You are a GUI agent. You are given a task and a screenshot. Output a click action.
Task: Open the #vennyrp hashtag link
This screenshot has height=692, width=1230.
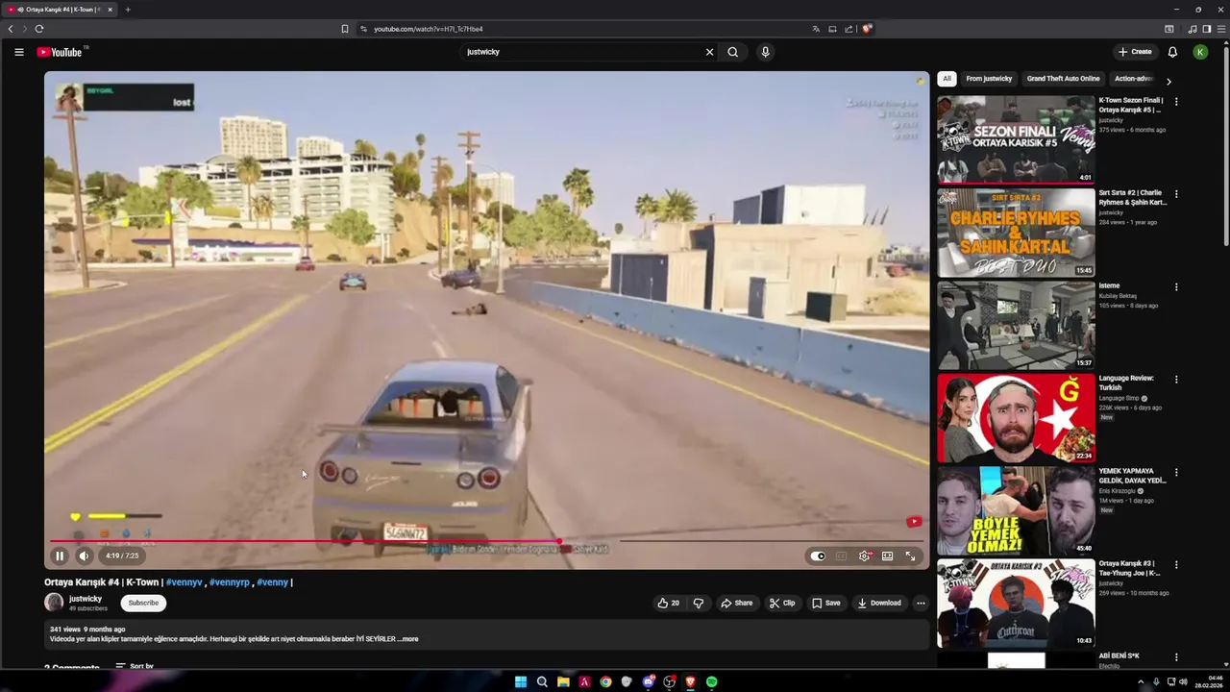(229, 582)
